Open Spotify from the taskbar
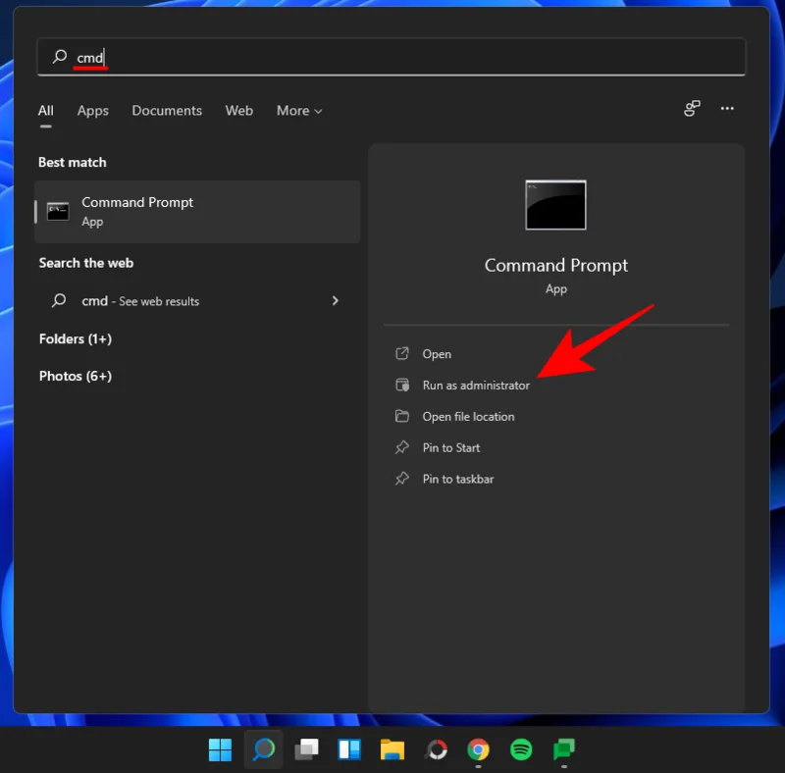This screenshot has height=773, width=785. [x=520, y=749]
